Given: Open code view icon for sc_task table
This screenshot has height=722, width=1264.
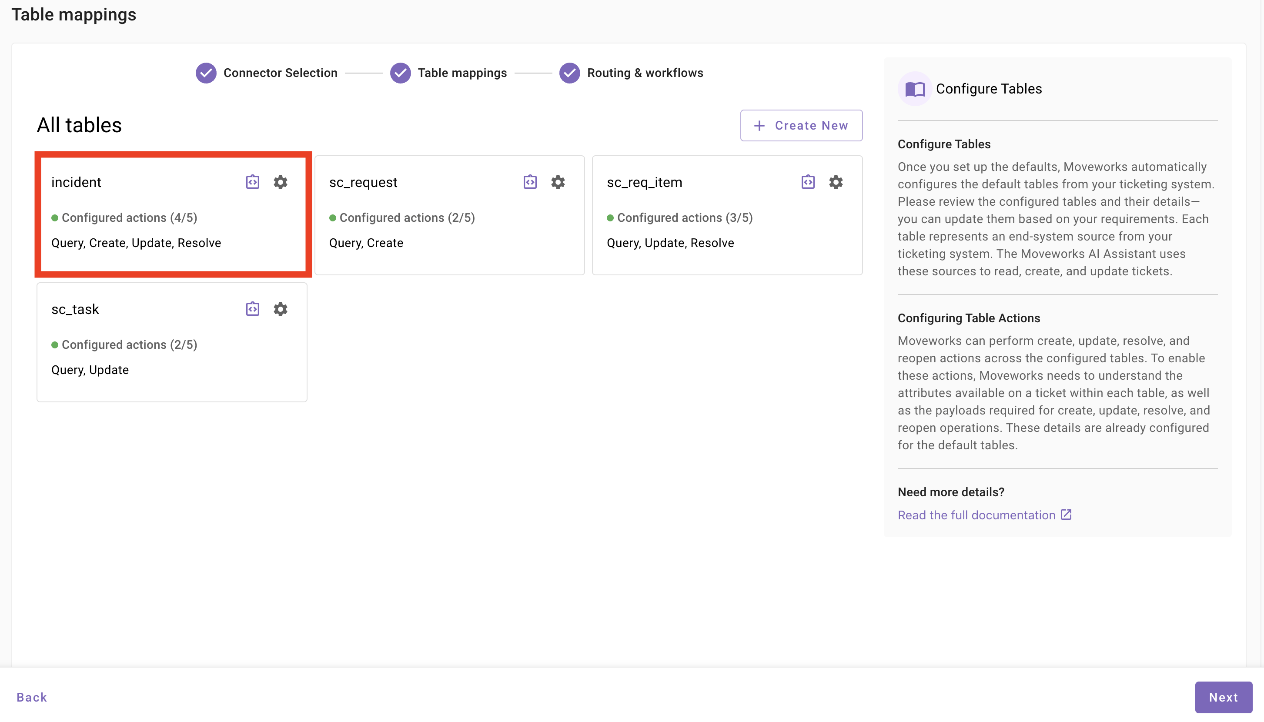Looking at the screenshot, I should point(252,309).
